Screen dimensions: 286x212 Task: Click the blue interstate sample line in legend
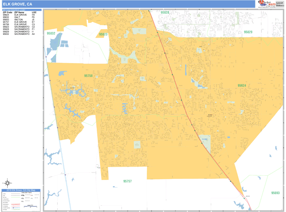point(16,208)
